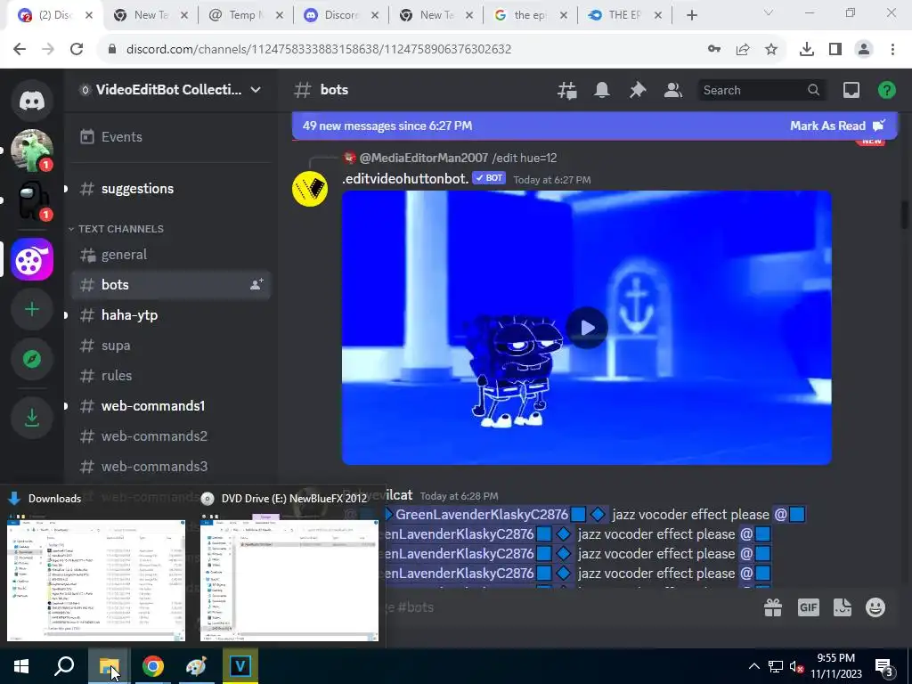Expand VideoEditBot Collecti... server dropdown

click(256, 90)
